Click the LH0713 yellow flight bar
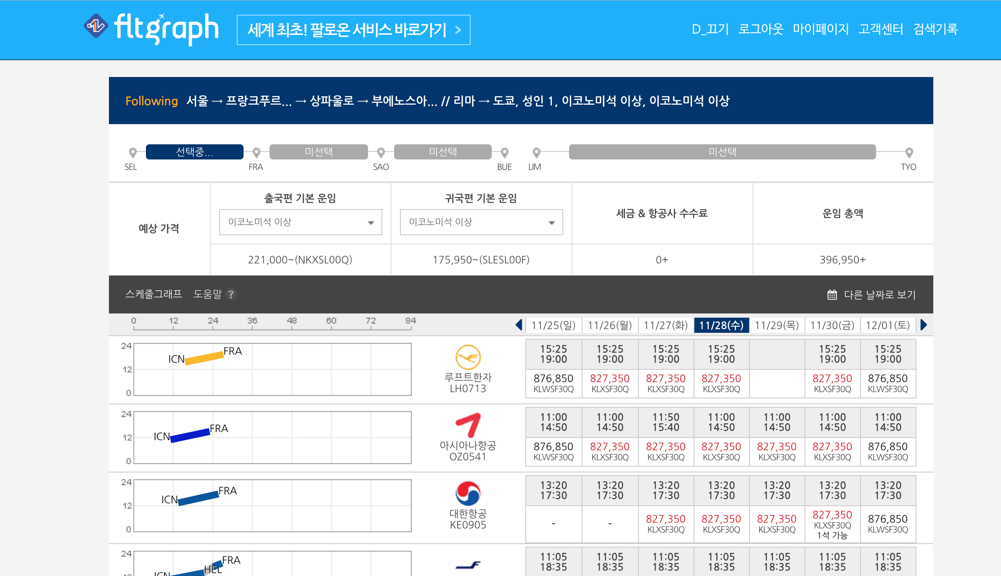The height and width of the screenshot is (576, 1001). (204, 358)
